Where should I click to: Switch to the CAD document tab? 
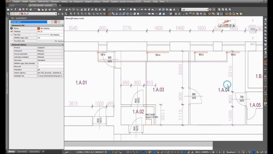(x=12, y=5)
